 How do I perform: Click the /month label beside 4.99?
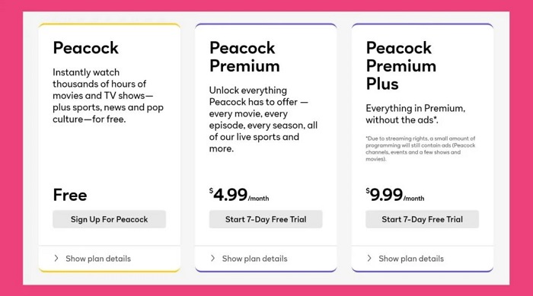tap(258, 199)
